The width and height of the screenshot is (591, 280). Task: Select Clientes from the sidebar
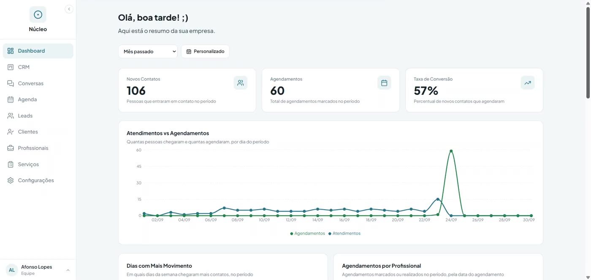click(x=38, y=132)
